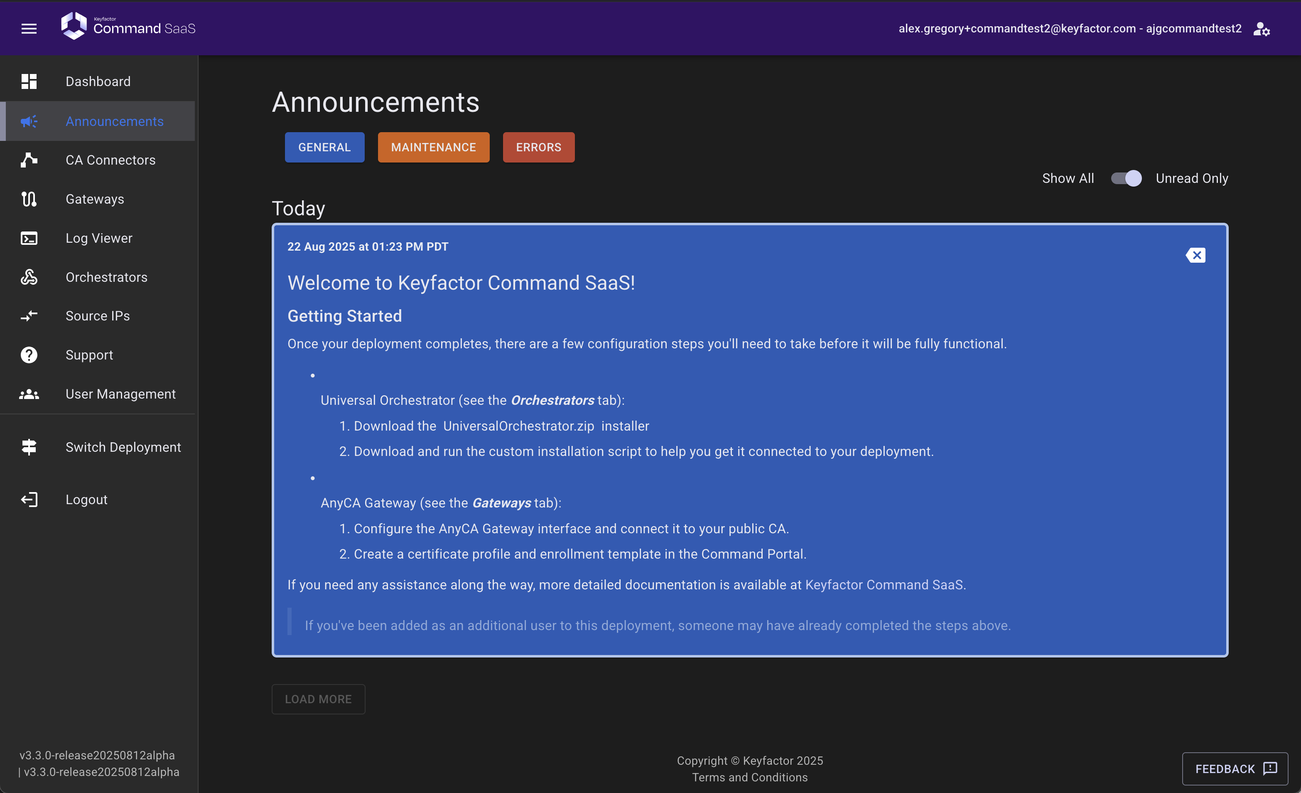Click the Source IPs arrows icon
Image resolution: width=1301 pixels, height=793 pixels.
29,316
